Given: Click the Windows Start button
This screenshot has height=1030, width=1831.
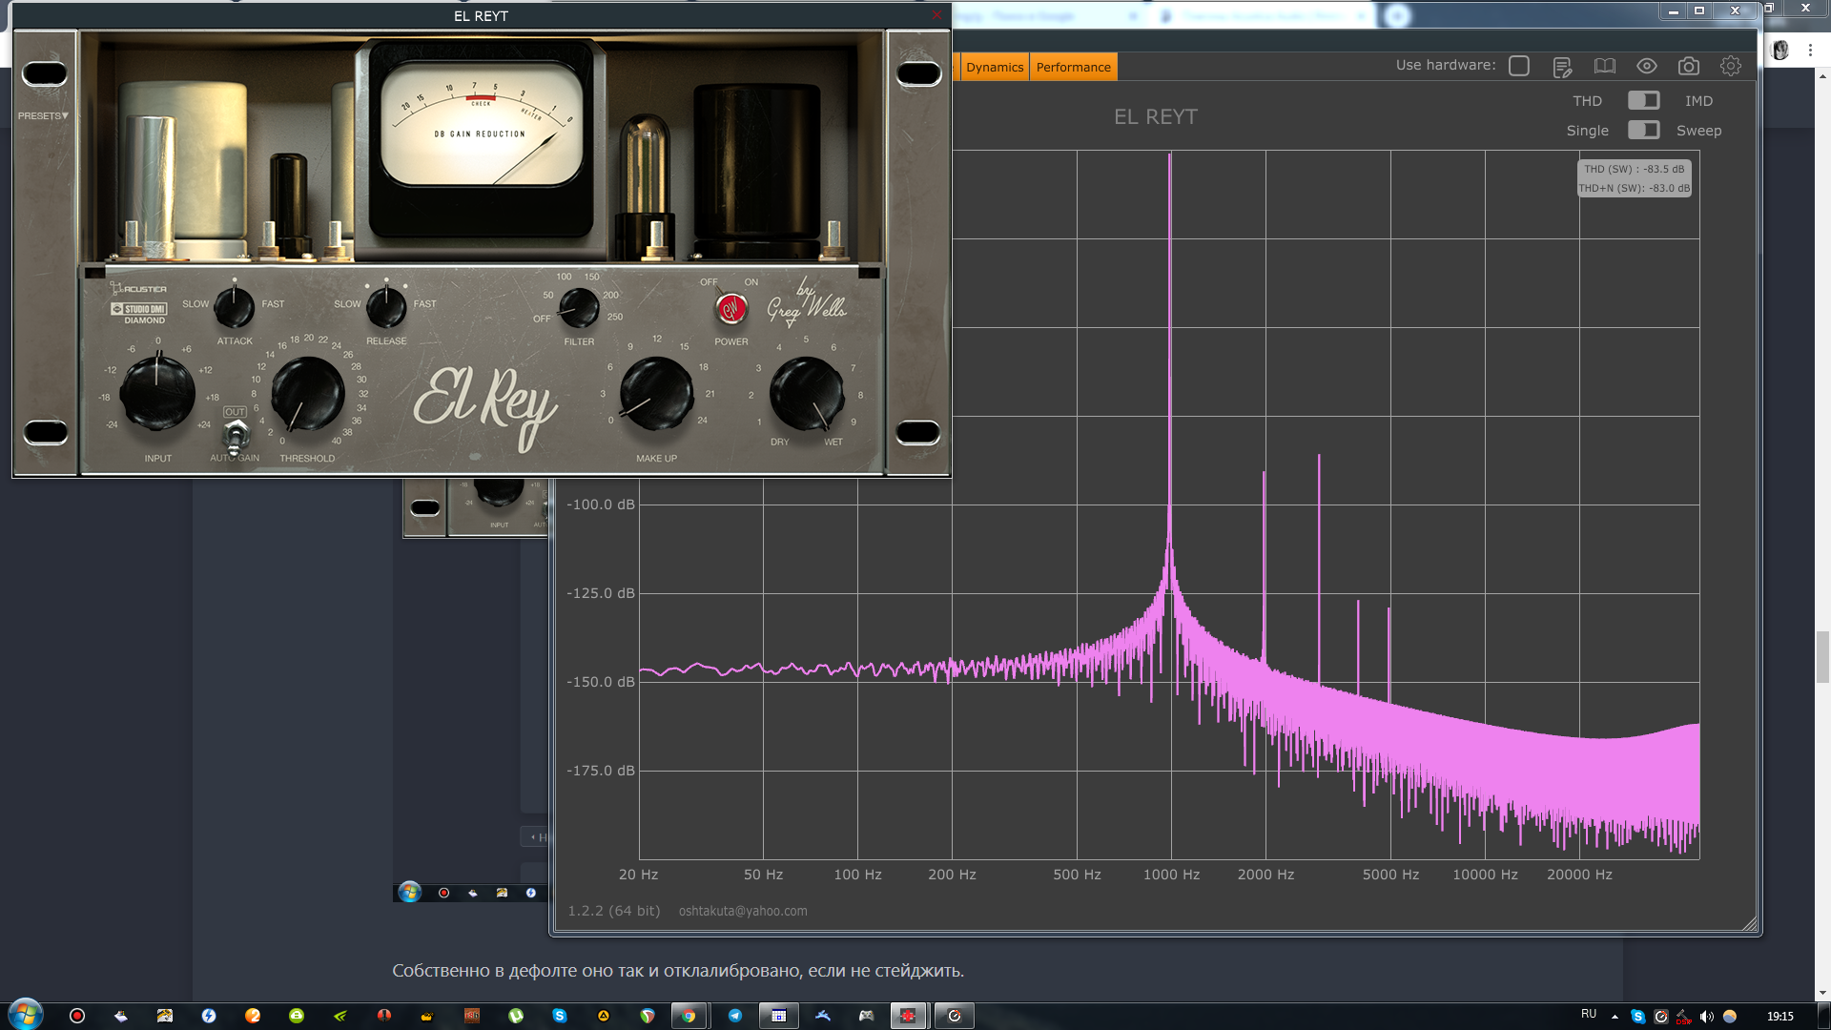Looking at the screenshot, I should [26, 1015].
